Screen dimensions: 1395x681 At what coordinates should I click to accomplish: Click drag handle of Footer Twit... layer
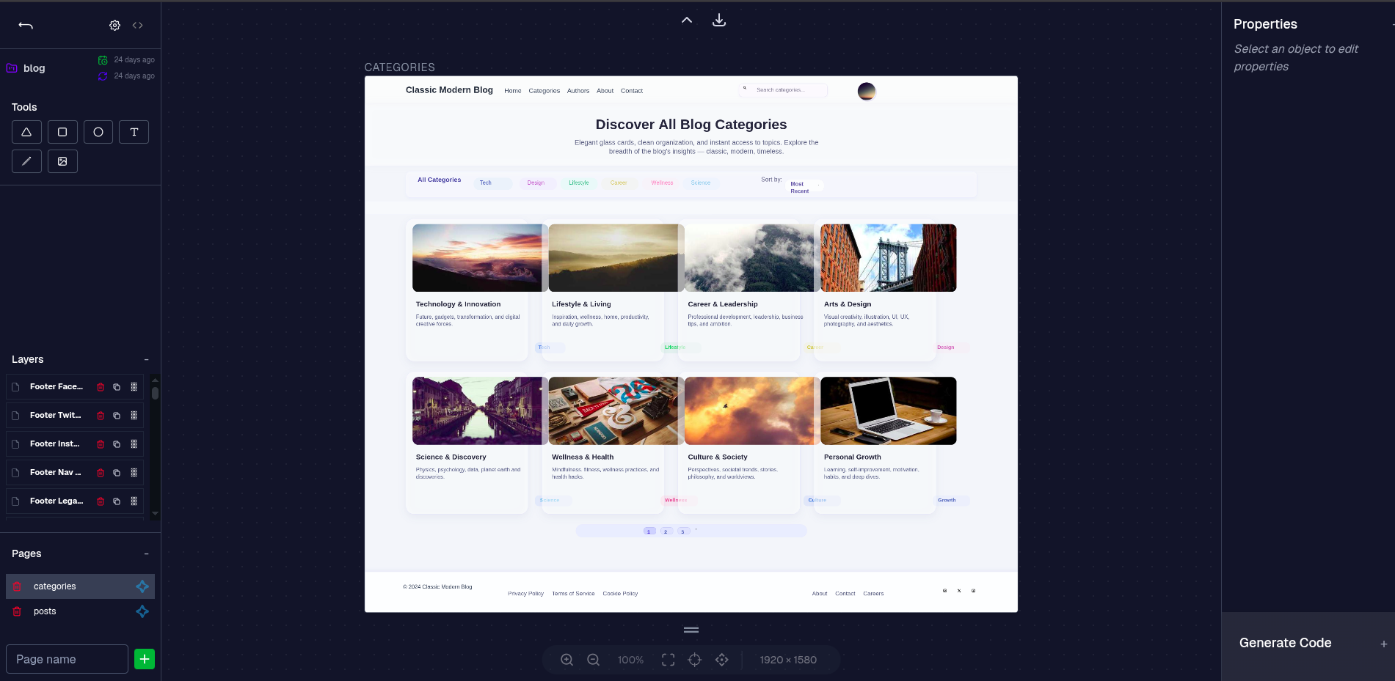[134, 416]
